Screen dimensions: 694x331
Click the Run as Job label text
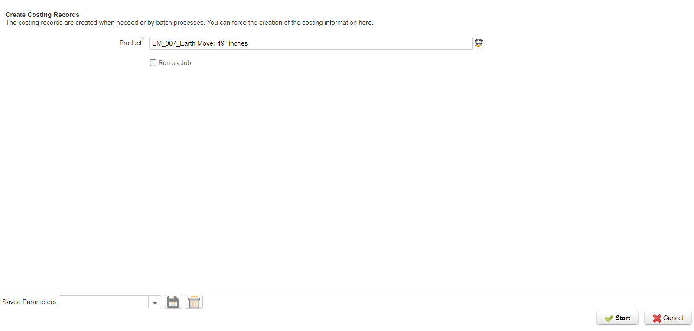coord(175,63)
